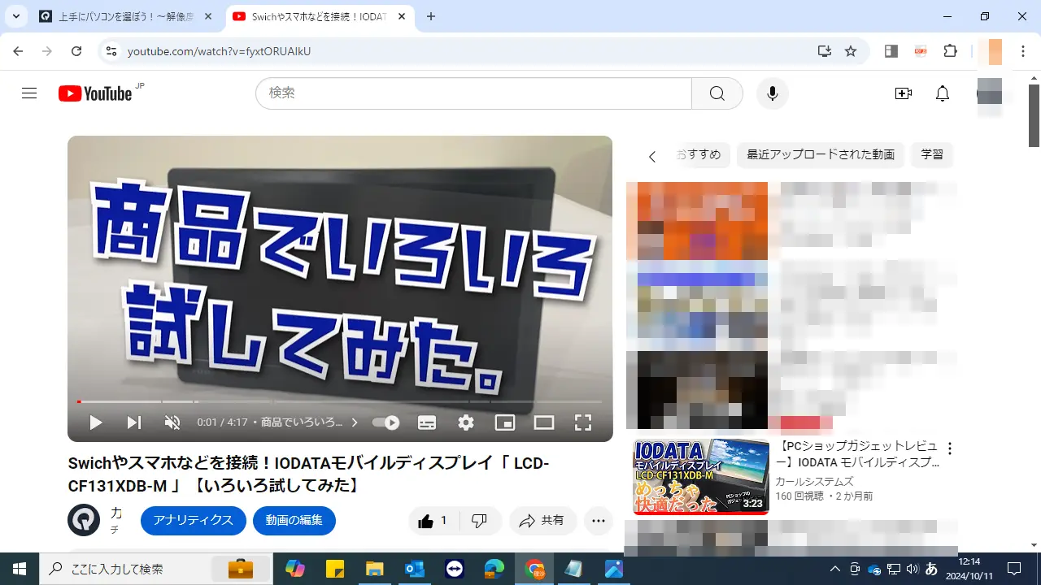The width and height of the screenshot is (1041, 585).
Task: Open Chrome three-dot menu
Action: 1022,51
